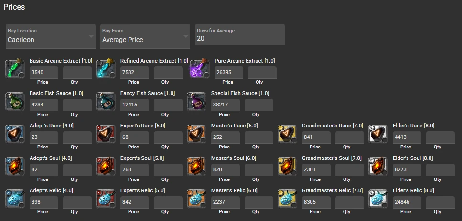The image size is (462, 221).
Task: Click the Adept's Rune item icon
Action: click(14, 134)
